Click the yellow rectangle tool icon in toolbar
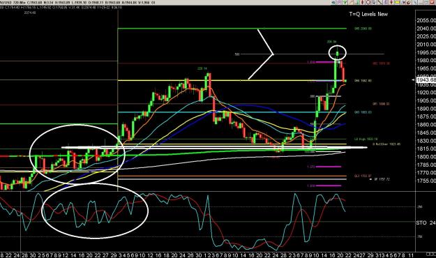The width and height of the screenshot is (436, 258). pos(397,2)
